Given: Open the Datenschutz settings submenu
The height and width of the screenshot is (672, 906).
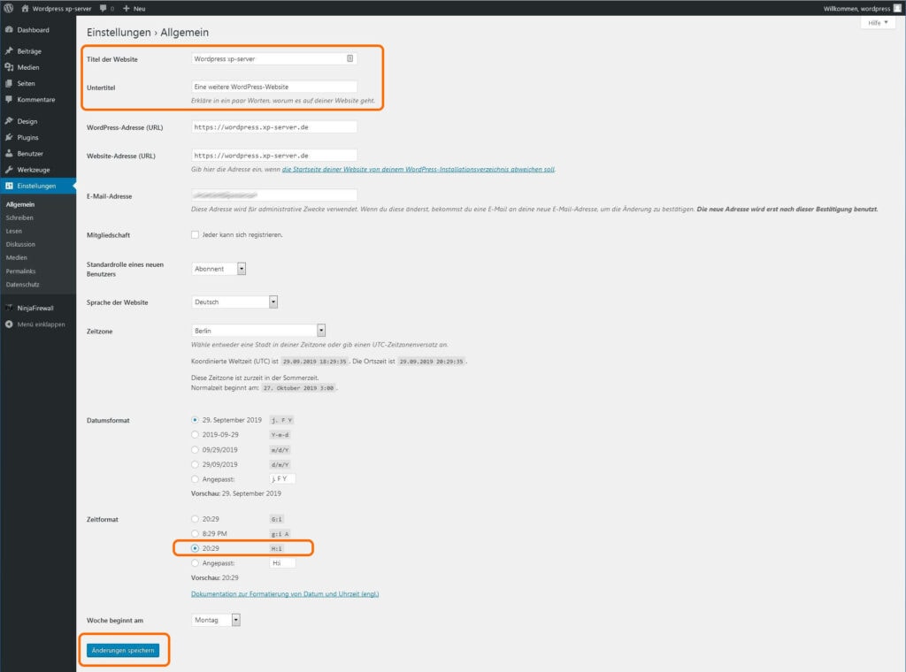Looking at the screenshot, I should 22,284.
